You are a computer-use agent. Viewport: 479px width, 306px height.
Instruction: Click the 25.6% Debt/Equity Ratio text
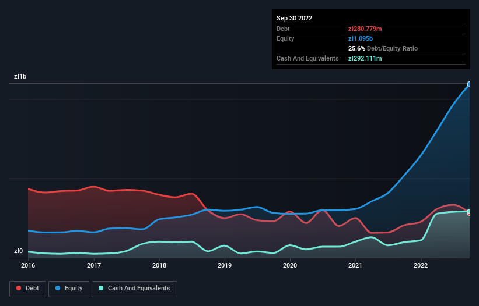pyautogui.click(x=383, y=48)
